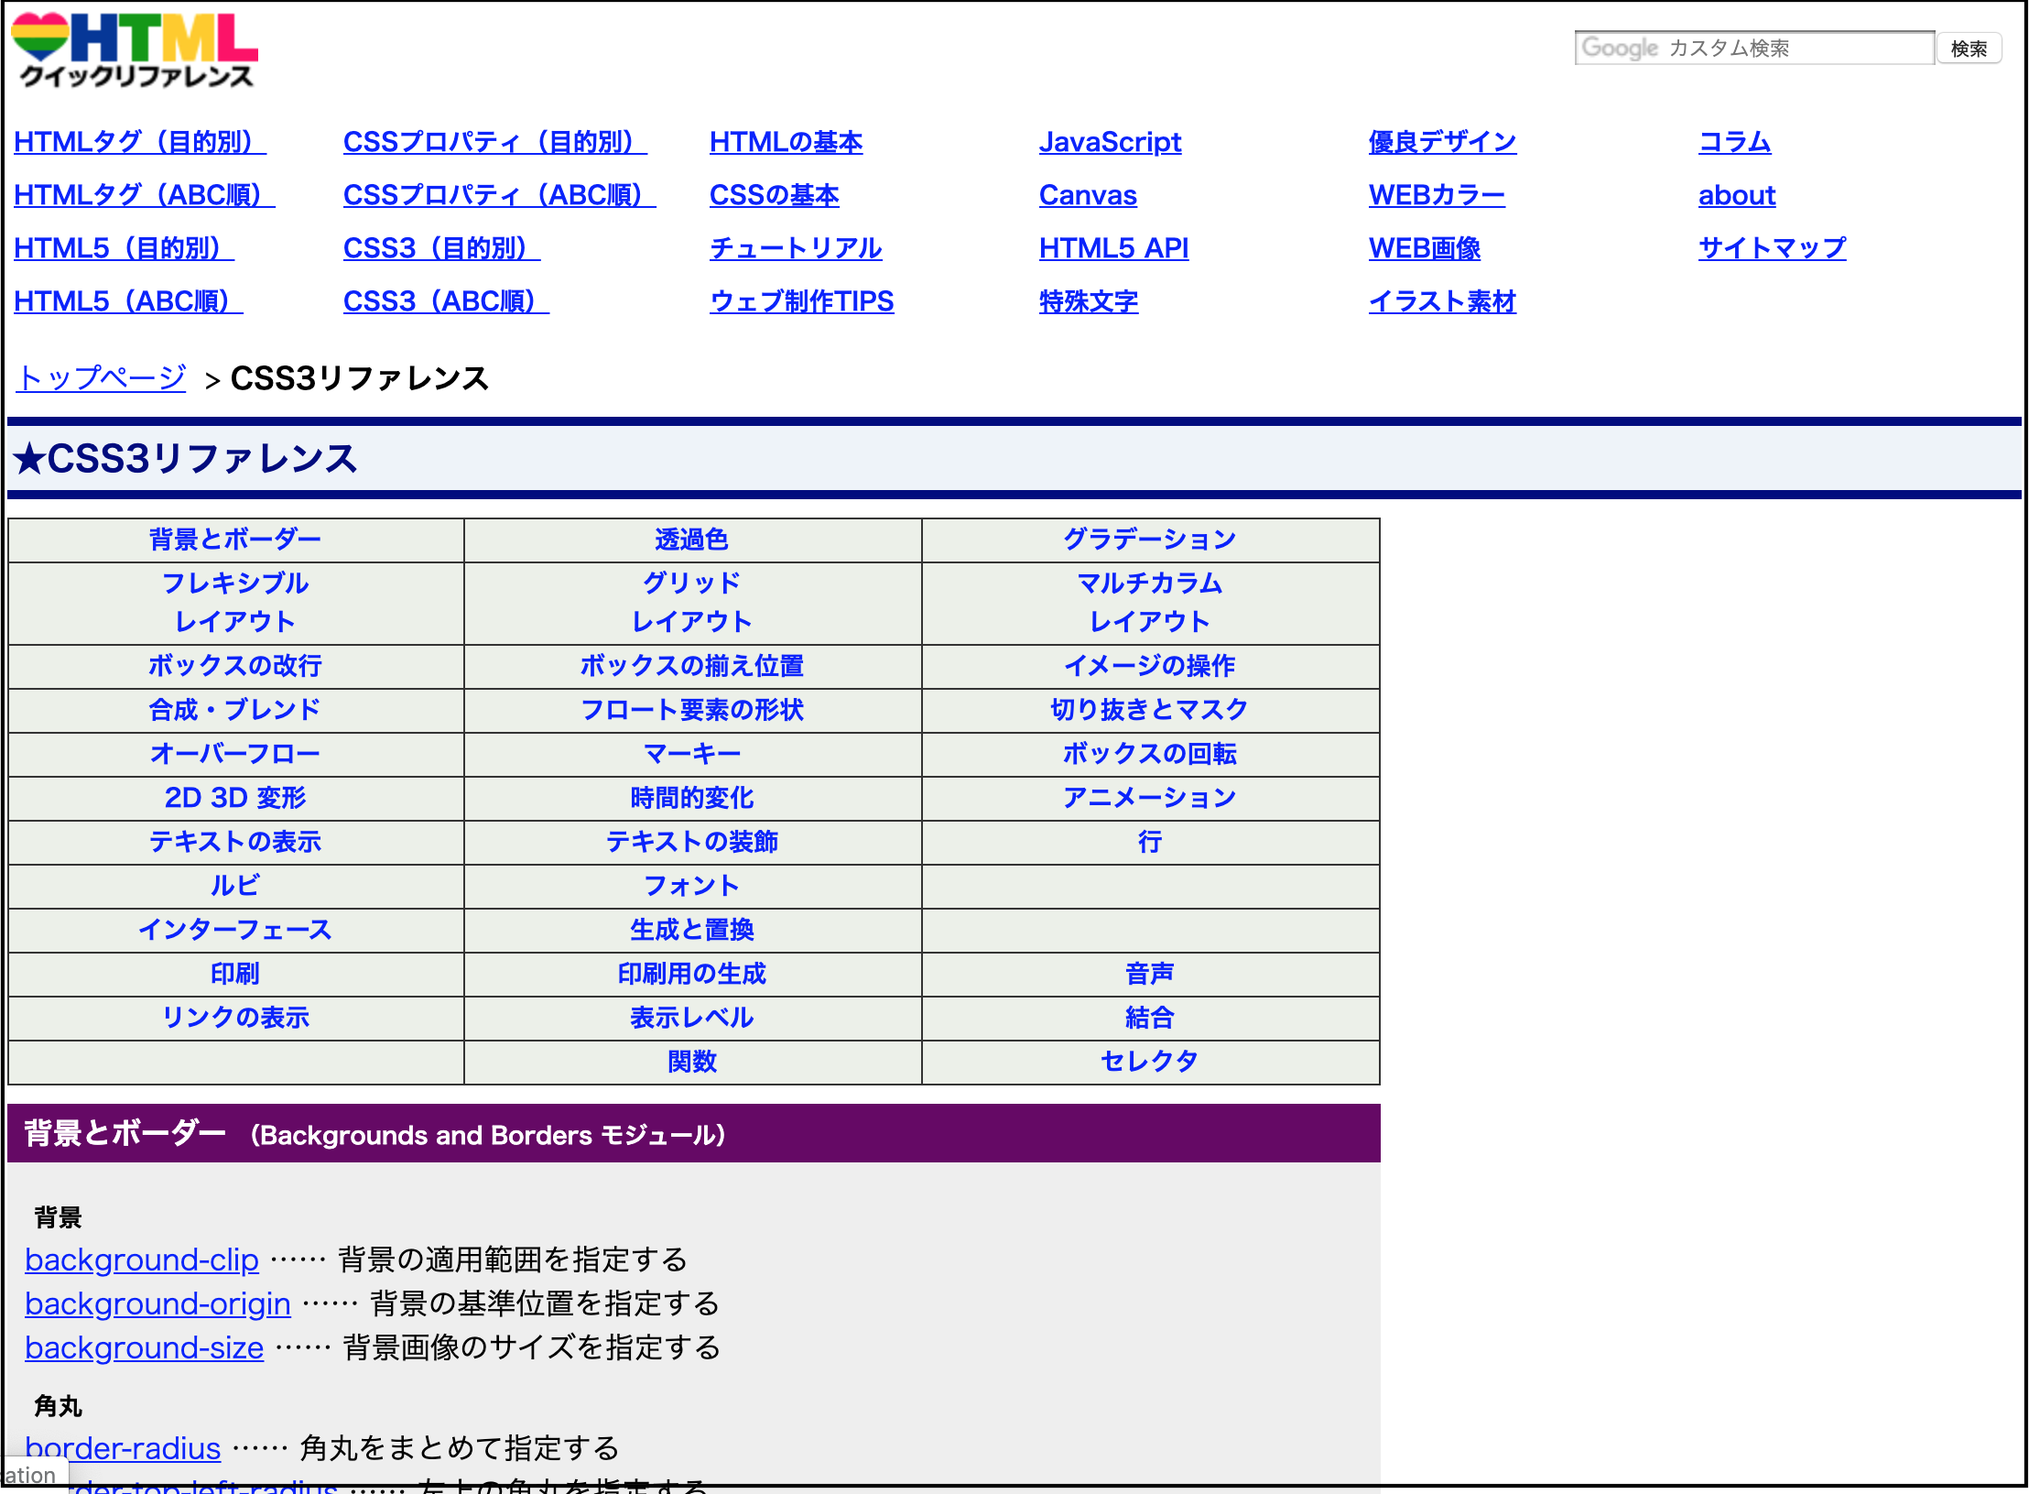Screen dimensions: 2029x1494
Task: Click the 検索 search button
Action: click(x=1969, y=49)
